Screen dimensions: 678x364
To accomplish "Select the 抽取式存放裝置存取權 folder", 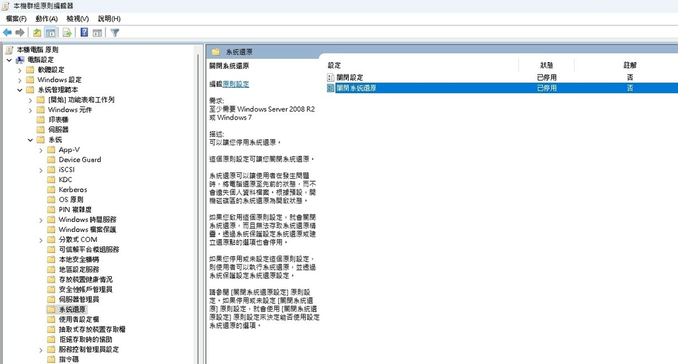I will [x=92, y=329].
